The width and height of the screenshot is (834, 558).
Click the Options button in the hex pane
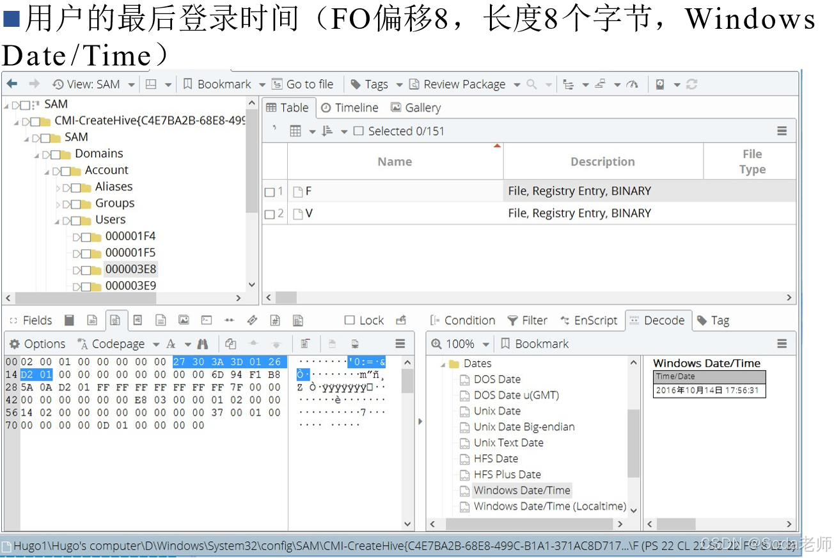tap(37, 344)
